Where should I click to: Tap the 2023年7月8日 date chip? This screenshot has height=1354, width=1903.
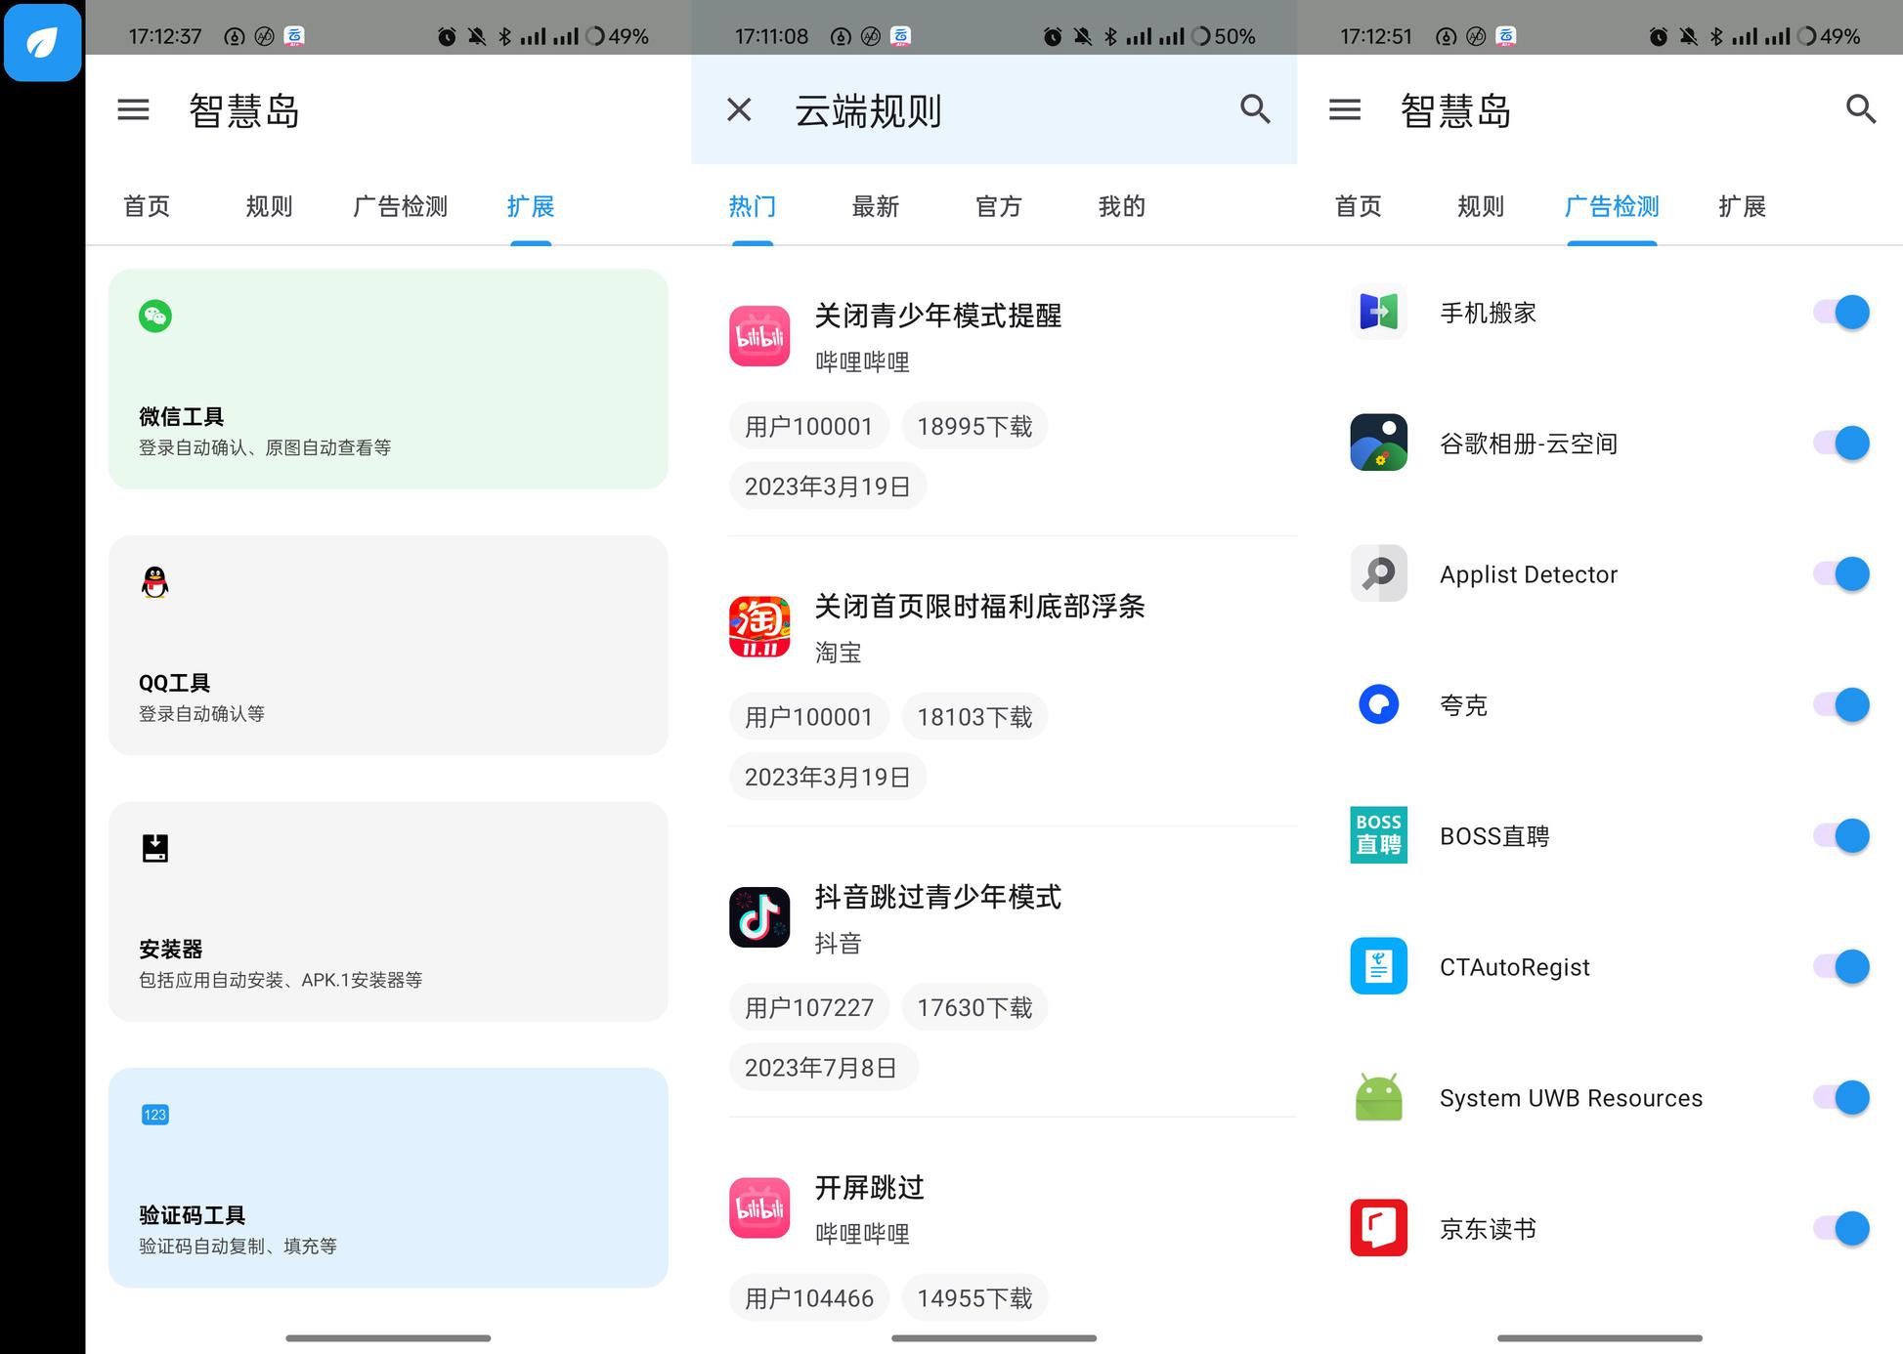823,1068
